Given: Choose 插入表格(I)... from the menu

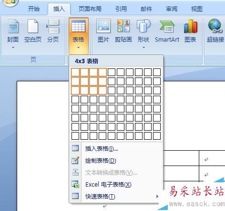Looking at the screenshot, I should (116, 149).
